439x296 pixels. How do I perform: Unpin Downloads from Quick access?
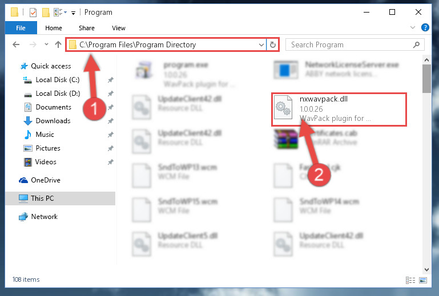(x=111, y=121)
